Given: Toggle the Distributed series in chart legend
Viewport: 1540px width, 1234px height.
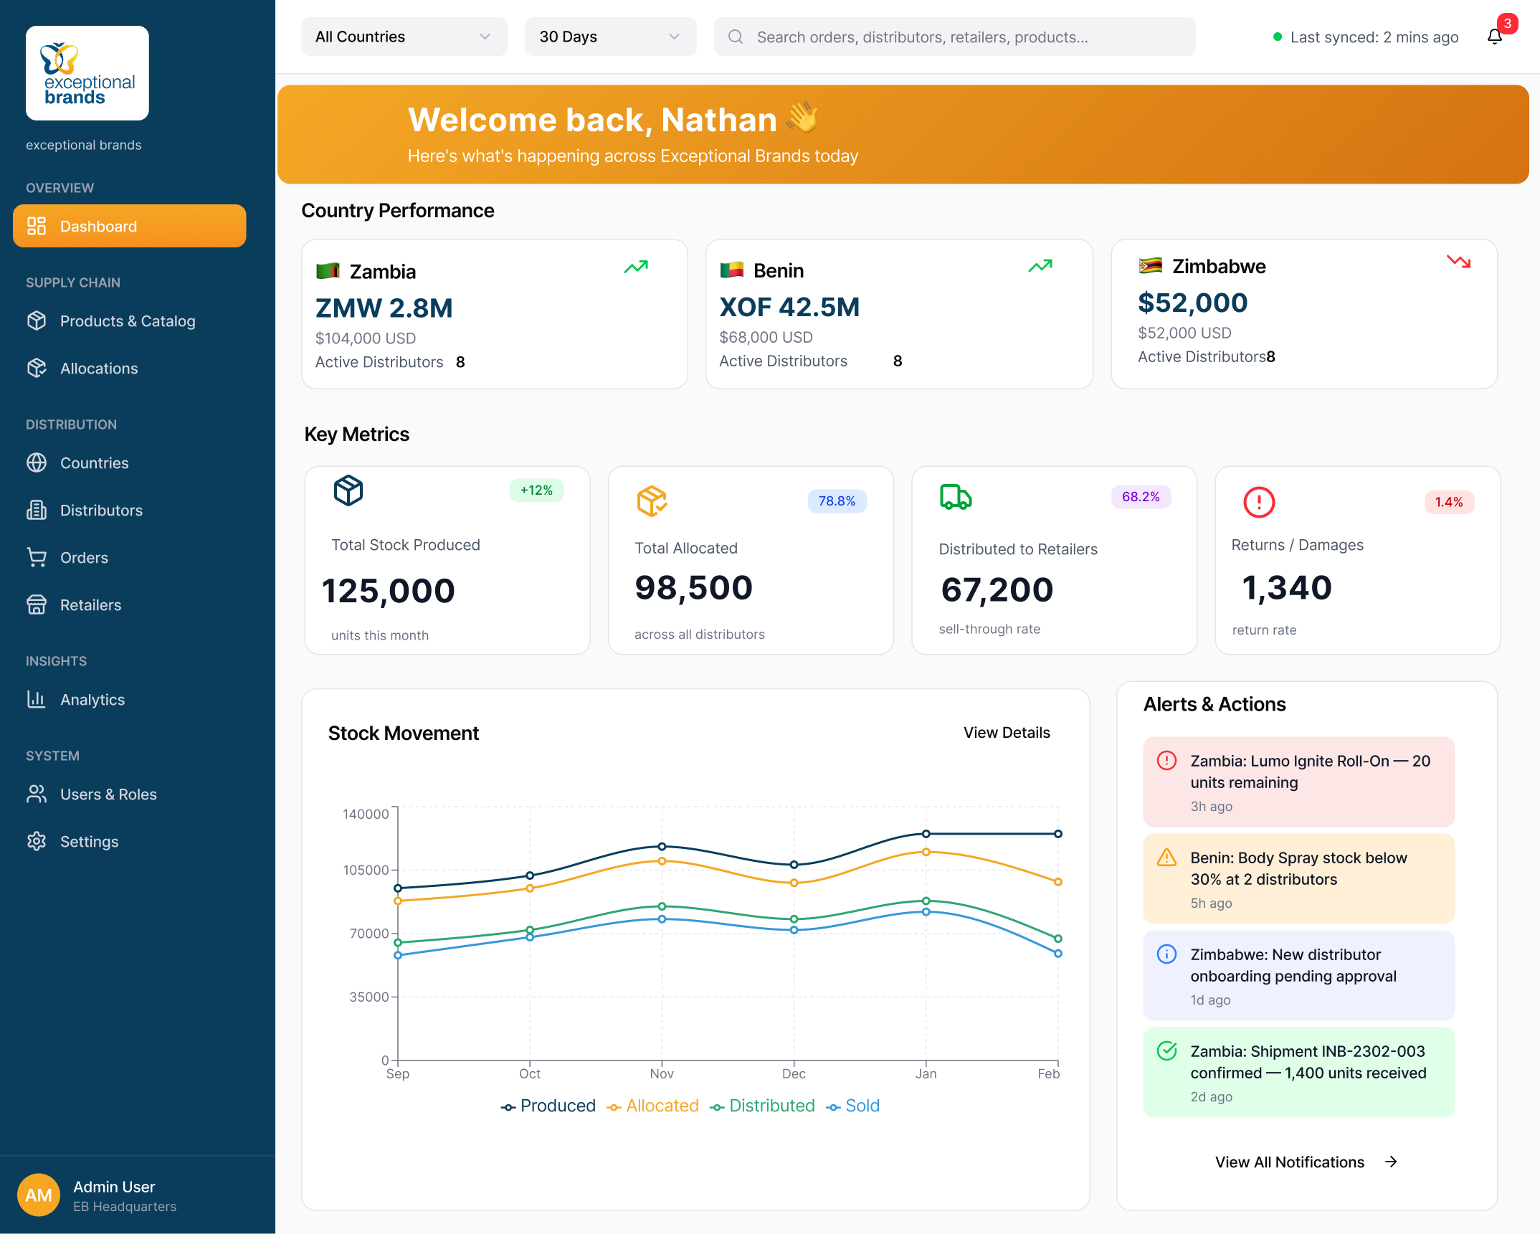Looking at the screenshot, I should 762,1106.
